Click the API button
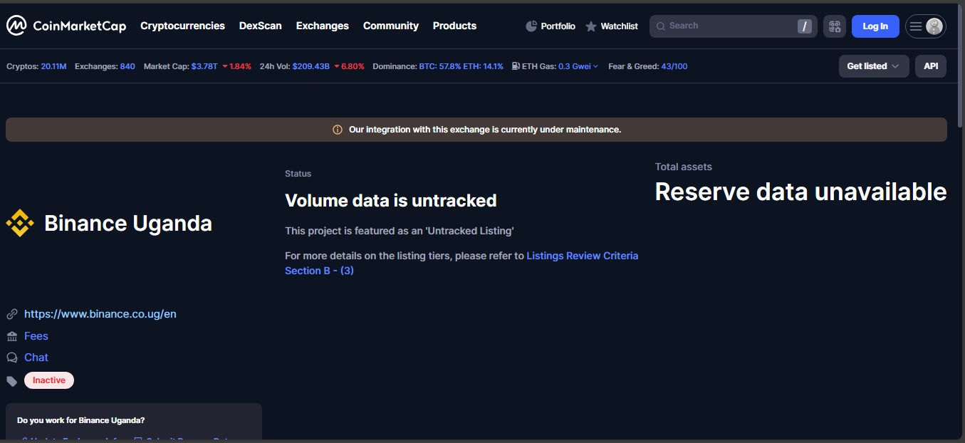Screen dimensions: 965x443 pyautogui.click(x=930, y=66)
